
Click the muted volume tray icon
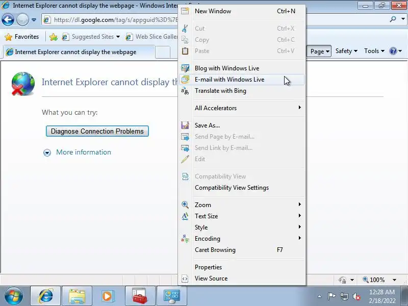point(356,296)
